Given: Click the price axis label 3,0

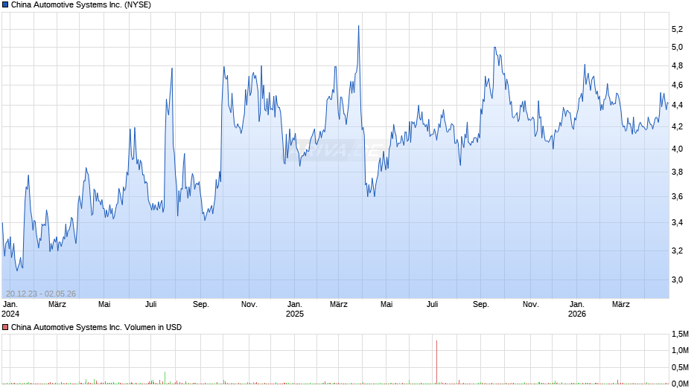Looking at the screenshot, I should [x=677, y=280].
